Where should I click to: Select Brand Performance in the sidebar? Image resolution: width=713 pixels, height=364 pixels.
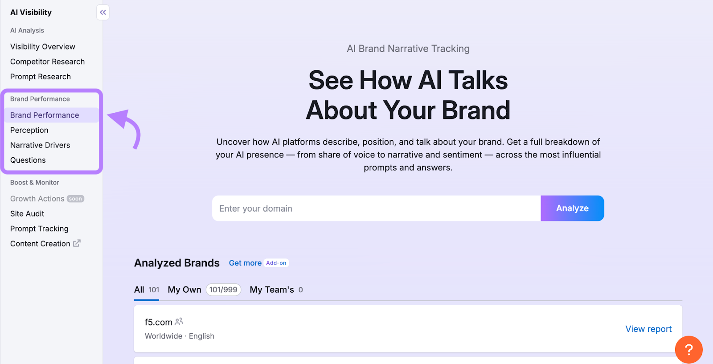[45, 115]
